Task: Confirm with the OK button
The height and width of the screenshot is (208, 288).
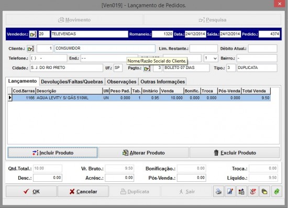Action: pyautogui.click(x=31, y=191)
